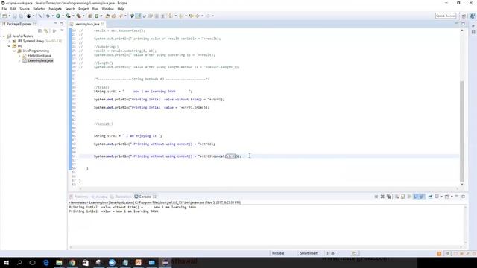Image resolution: width=477 pixels, height=268 pixels.
Task: Toggle Link with Editor in Package Explorer
Action: [x=46, y=31]
